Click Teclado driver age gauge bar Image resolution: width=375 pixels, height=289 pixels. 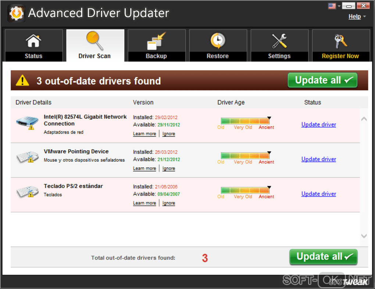coord(245,190)
